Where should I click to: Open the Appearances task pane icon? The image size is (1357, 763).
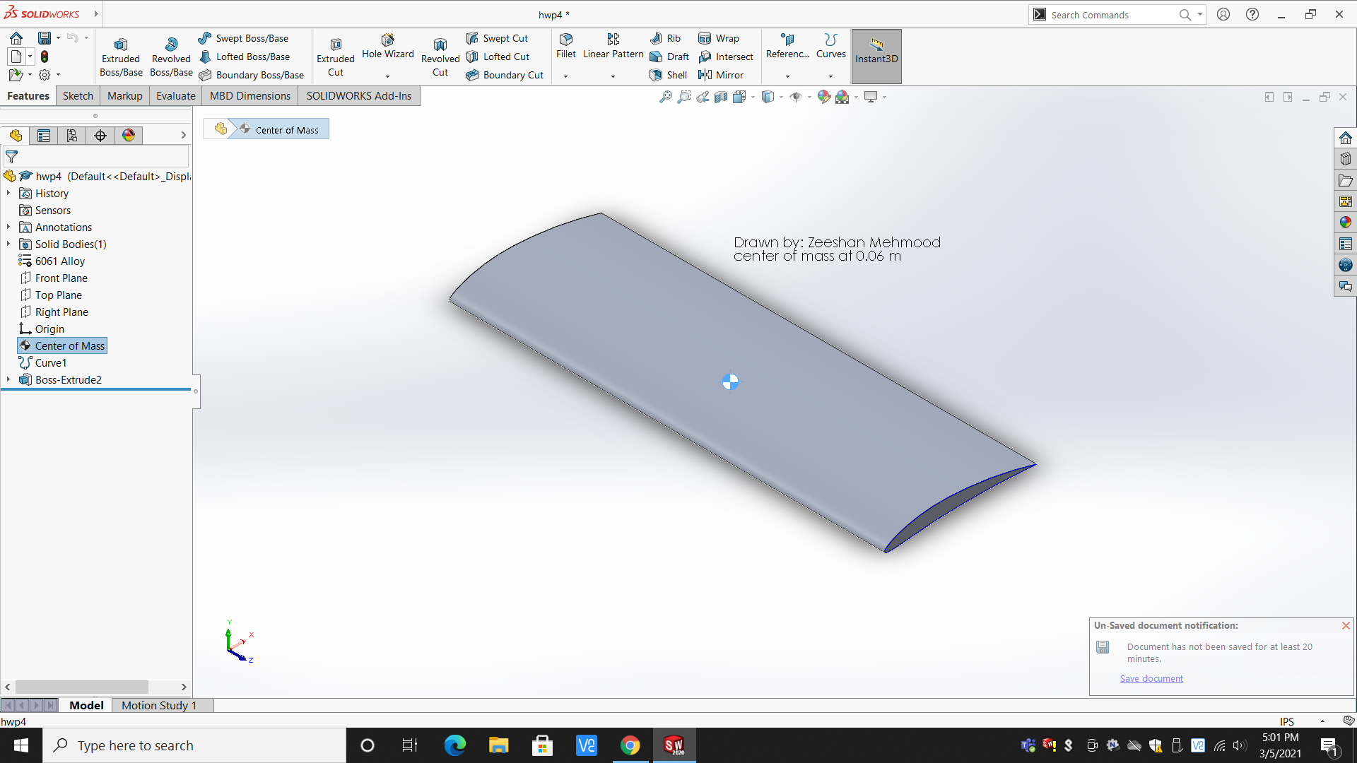pyautogui.click(x=1346, y=223)
